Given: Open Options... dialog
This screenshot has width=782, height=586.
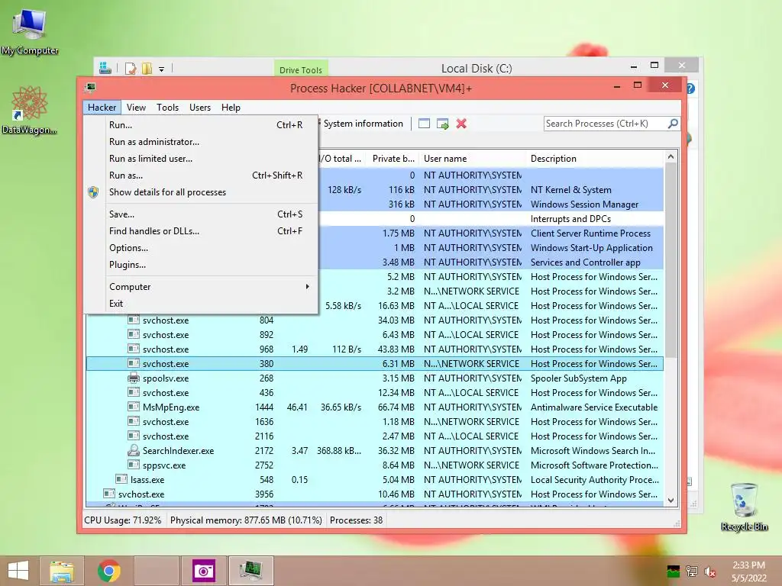Looking at the screenshot, I should [x=201, y=248].
